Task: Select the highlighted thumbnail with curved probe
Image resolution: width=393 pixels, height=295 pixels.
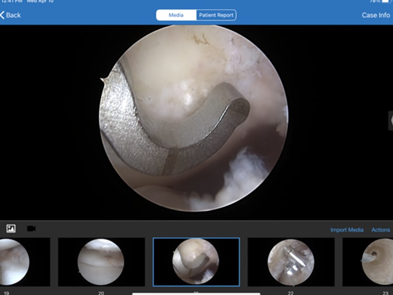Action: click(x=196, y=262)
